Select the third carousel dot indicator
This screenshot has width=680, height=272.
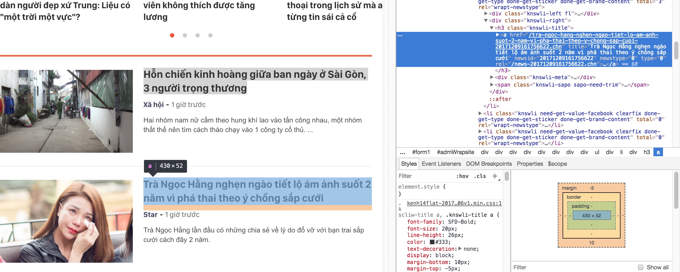198,35
